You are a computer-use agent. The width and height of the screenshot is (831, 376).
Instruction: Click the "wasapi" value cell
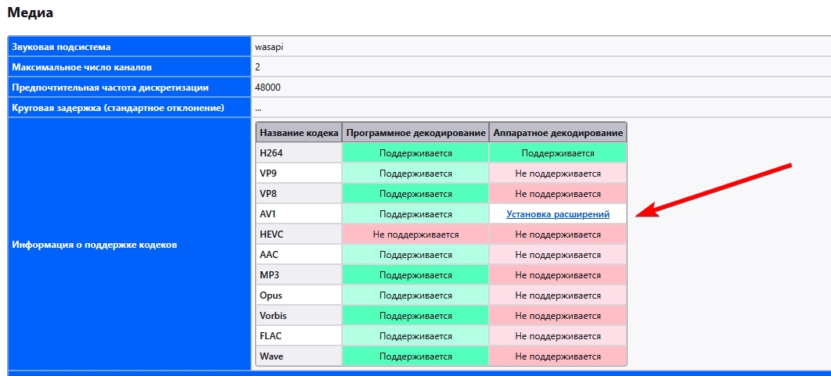point(268,47)
